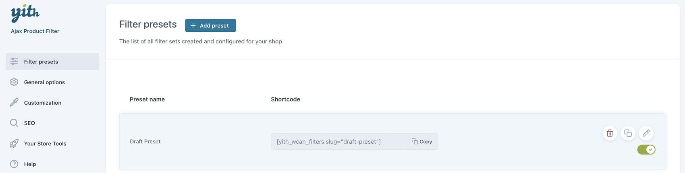Image resolution: width=685 pixels, height=173 pixels.
Task: Delete the Draft Preset with trash icon
Action: (x=610, y=133)
